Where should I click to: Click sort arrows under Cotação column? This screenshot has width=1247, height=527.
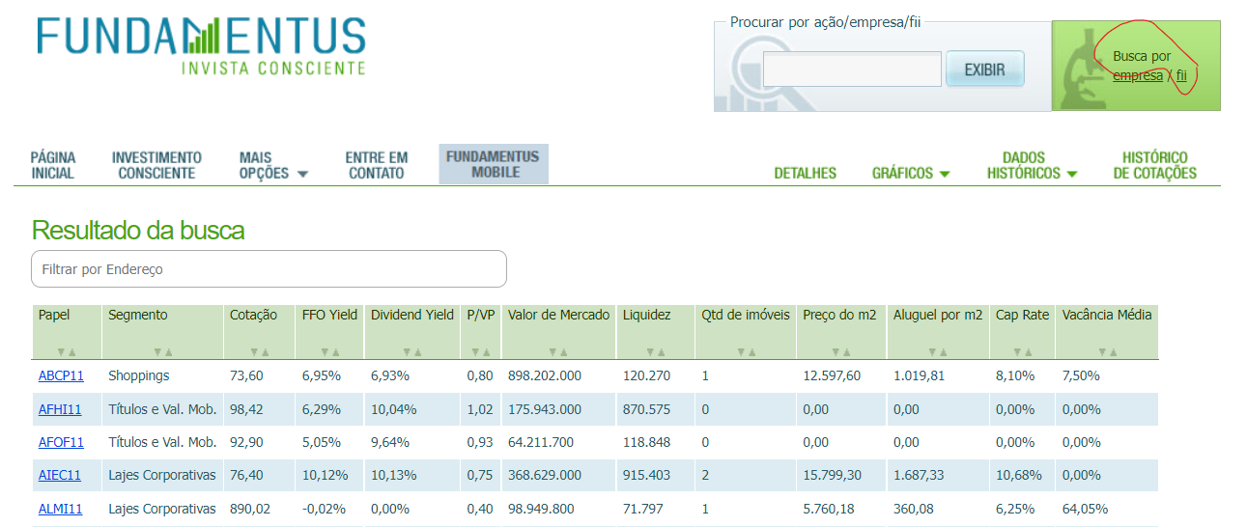[259, 352]
